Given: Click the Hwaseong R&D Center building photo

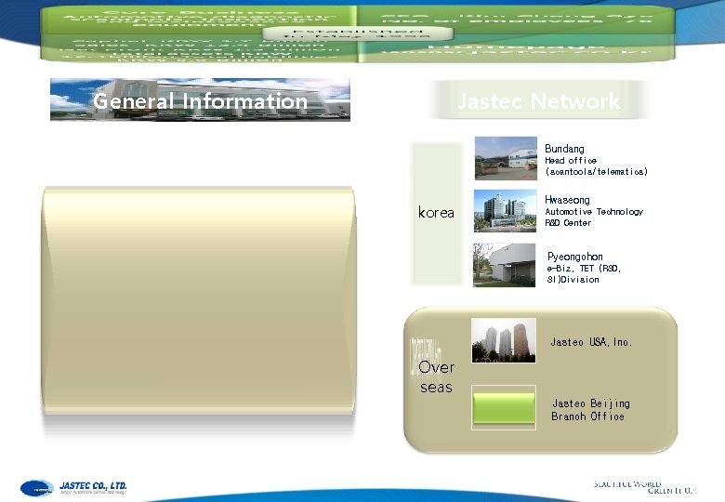Looking at the screenshot, I should (506, 211).
